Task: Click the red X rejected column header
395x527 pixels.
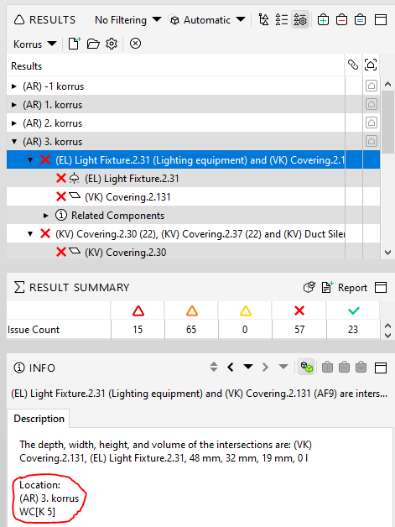Action: [x=299, y=310]
